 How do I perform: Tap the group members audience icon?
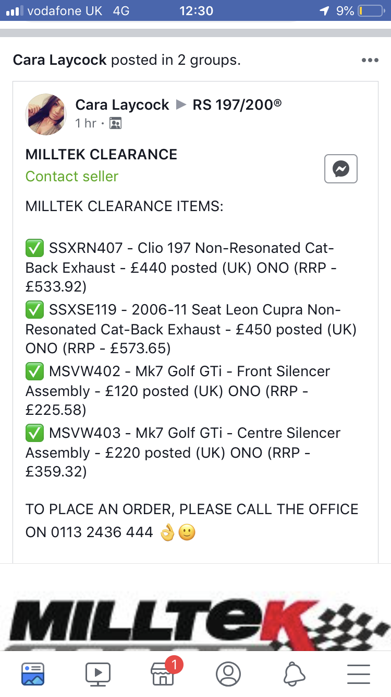(115, 124)
